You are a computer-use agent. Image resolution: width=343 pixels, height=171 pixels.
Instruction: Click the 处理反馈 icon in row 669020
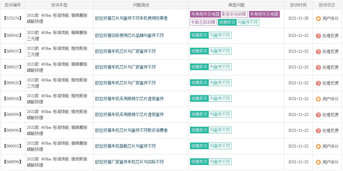point(318,83)
